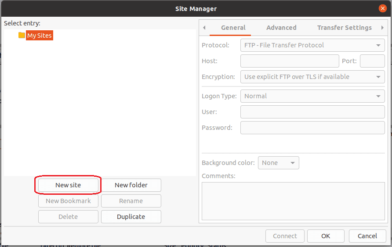Create a New folder
Screen dimensions: 392x247
131,185
